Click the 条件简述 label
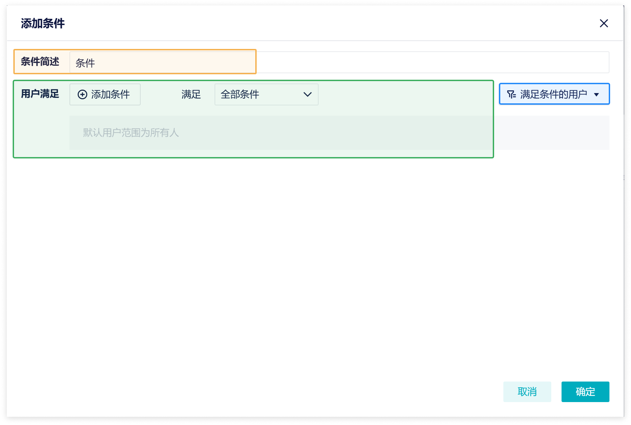 tap(40, 62)
